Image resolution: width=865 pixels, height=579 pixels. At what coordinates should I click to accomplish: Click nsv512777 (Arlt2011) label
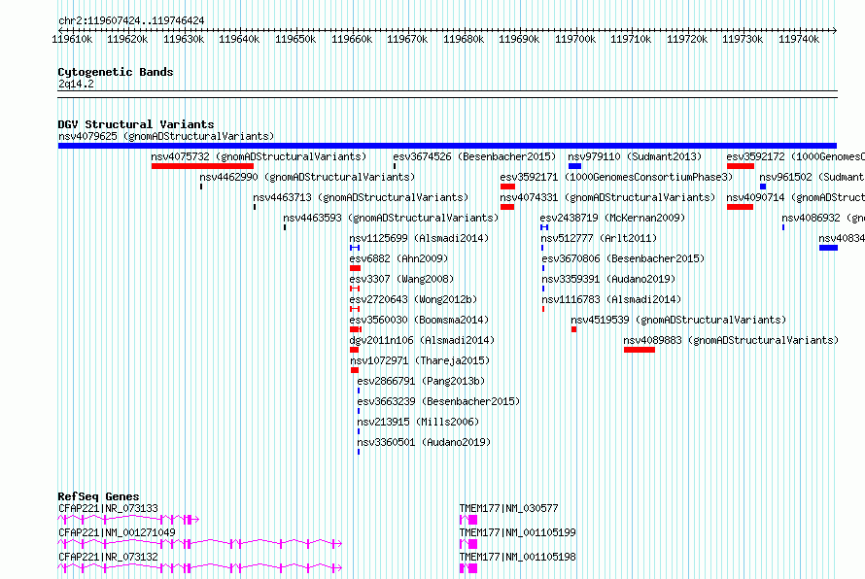click(599, 238)
